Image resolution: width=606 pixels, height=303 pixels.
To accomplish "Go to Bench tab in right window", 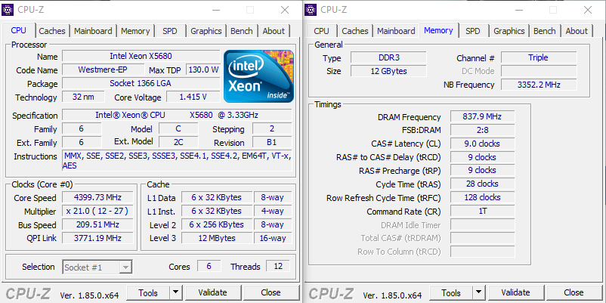I will click(x=544, y=31).
